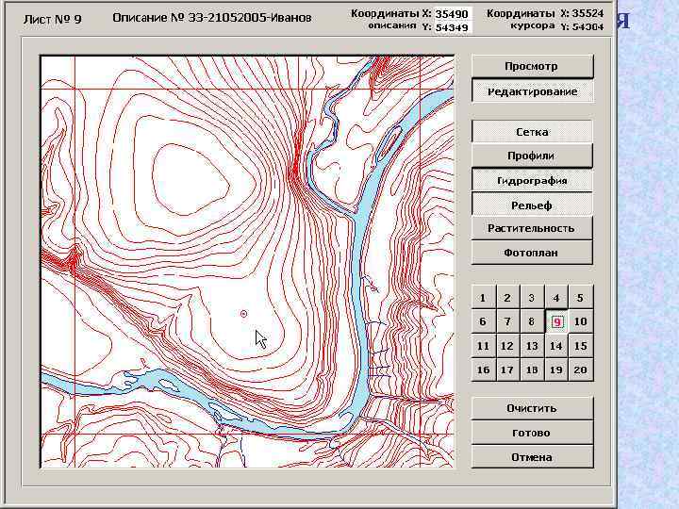This screenshot has height=509, width=679.
Task: Select sheet number 15
Action: point(581,346)
